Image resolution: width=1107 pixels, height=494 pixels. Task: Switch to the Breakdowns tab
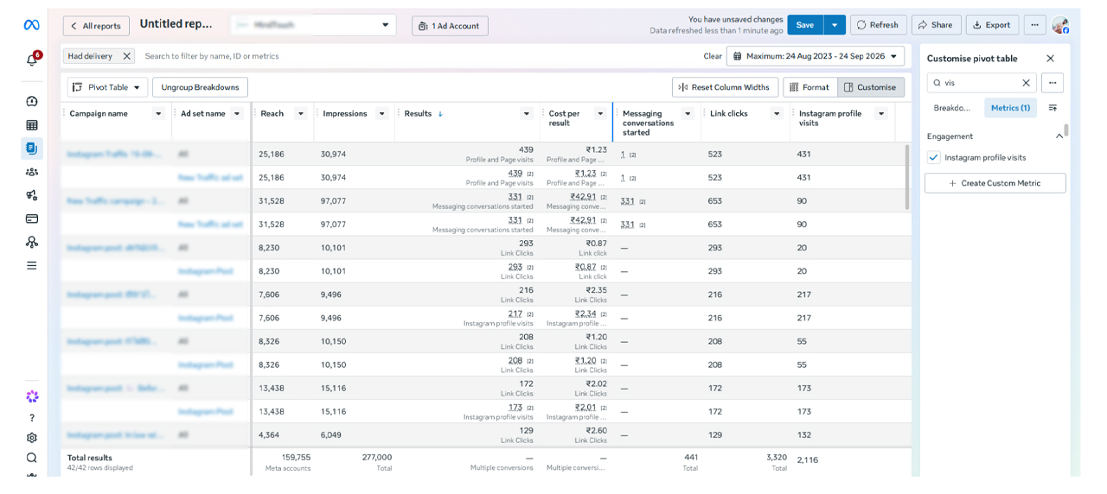coord(952,108)
